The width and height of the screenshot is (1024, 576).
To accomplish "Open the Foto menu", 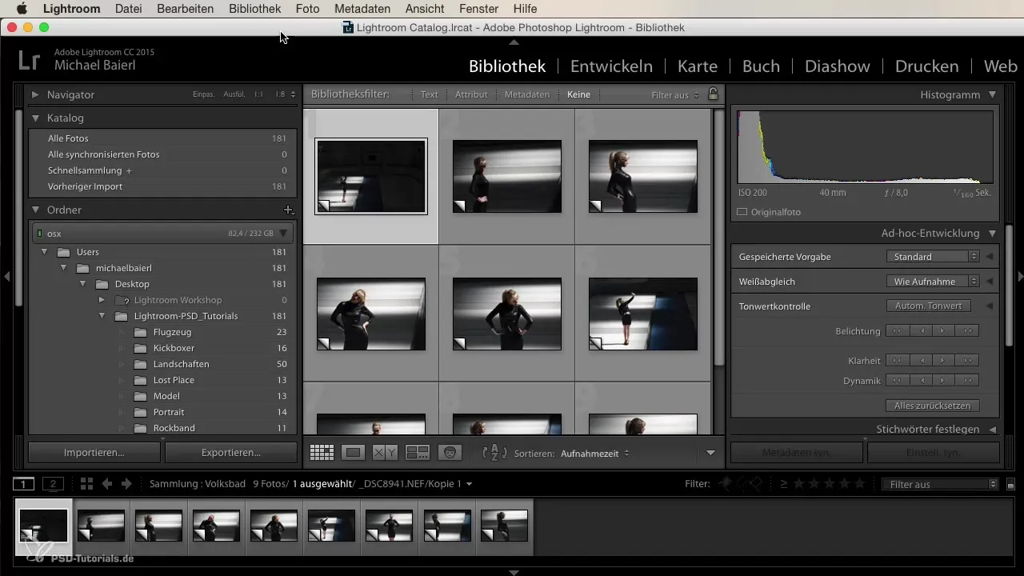I will pyautogui.click(x=307, y=9).
